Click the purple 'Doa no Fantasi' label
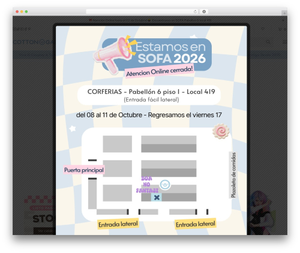Image resolution: width=300 pixels, height=253 pixels. (x=147, y=185)
